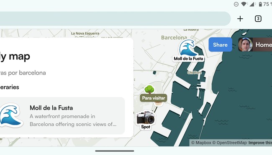Tap the do-not-disturb status bar icon

pyautogui.click(x=236, y=4)
